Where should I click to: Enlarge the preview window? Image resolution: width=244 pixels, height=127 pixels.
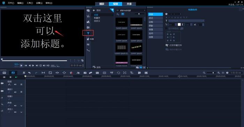click(82, 60)
